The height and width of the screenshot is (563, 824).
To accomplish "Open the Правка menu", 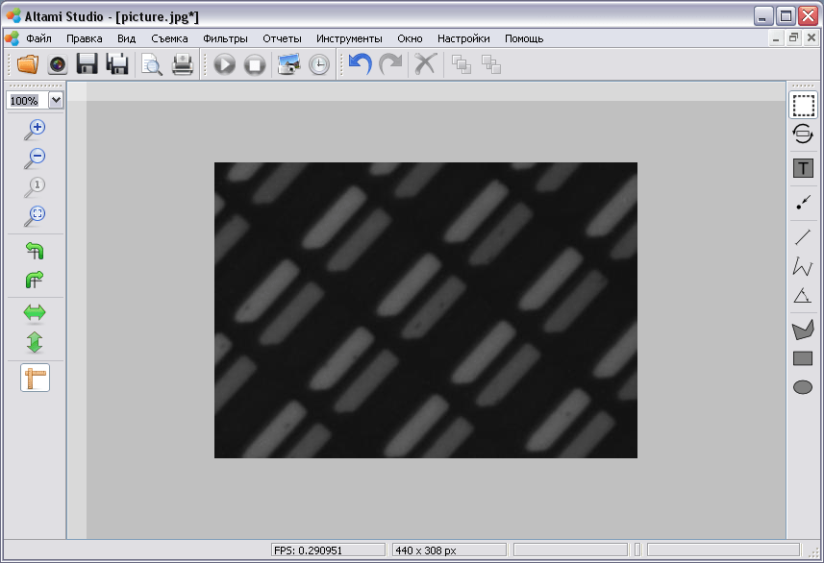I will click(84, 38).
